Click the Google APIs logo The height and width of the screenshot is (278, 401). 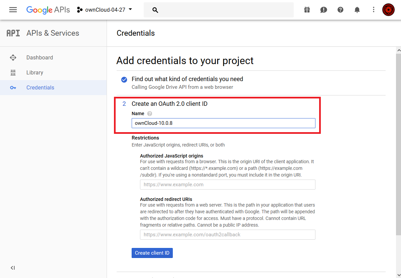pyautogui.click(x=48, y=10)
